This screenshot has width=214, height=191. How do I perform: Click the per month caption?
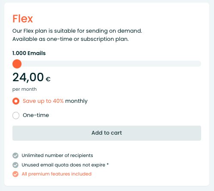pyautogui.click(x=24, y=89)
